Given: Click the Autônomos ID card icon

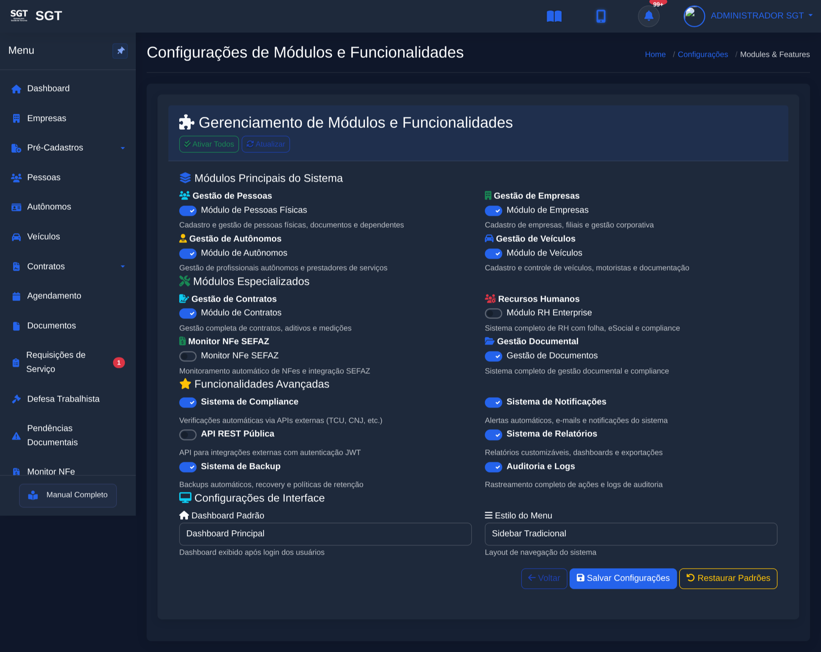Looking at the screenshot, I should click(16, 207).
